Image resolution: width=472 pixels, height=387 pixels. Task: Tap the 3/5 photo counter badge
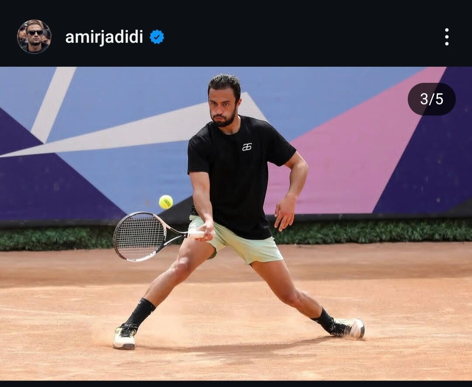(431, 99)
